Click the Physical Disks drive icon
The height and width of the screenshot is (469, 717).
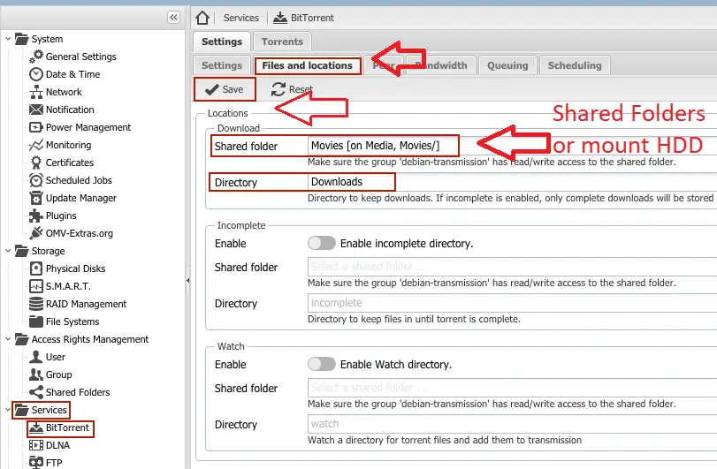(36, 269)
